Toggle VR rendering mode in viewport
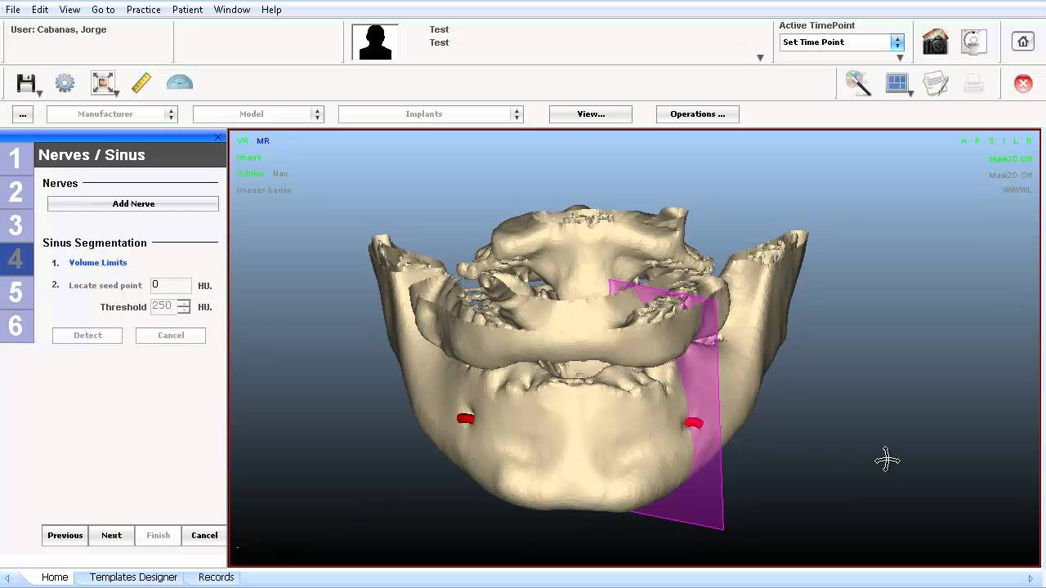1046x588 pixels. 242,141
